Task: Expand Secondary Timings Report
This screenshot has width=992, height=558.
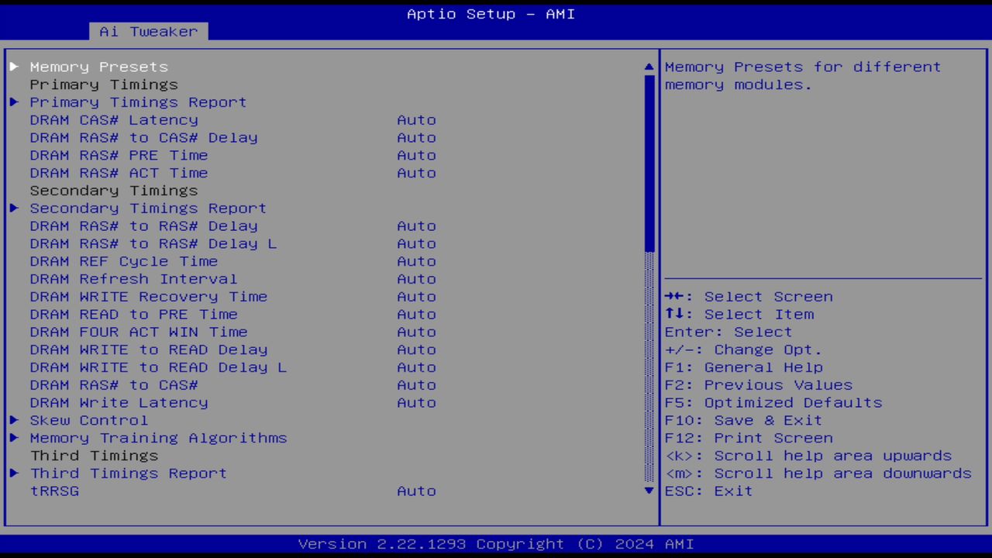Action: (x=148, y=208)
